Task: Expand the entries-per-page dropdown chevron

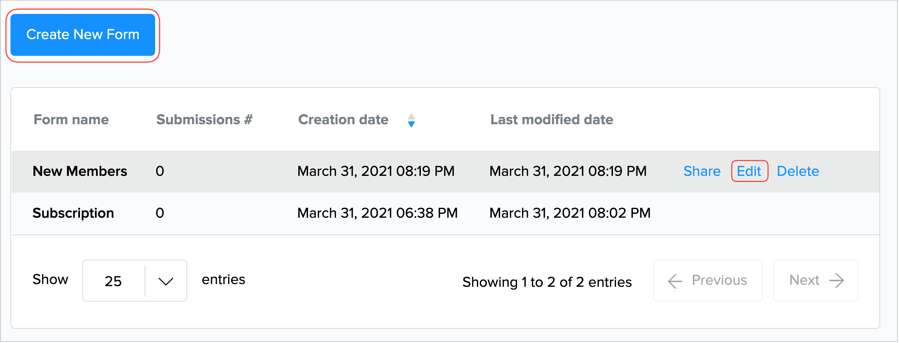Action: tap(166, 281)
